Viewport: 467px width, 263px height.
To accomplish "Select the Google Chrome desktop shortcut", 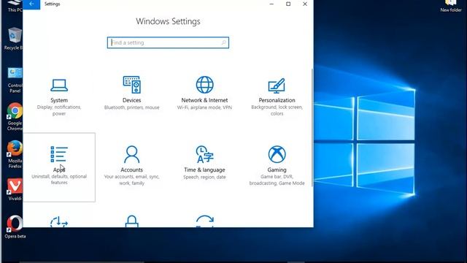I will (x=15, y=117).
